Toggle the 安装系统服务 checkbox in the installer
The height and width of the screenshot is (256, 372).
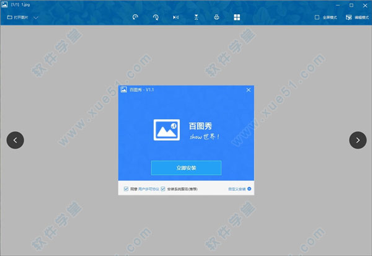pyautogui.click(x=162, y=189)
